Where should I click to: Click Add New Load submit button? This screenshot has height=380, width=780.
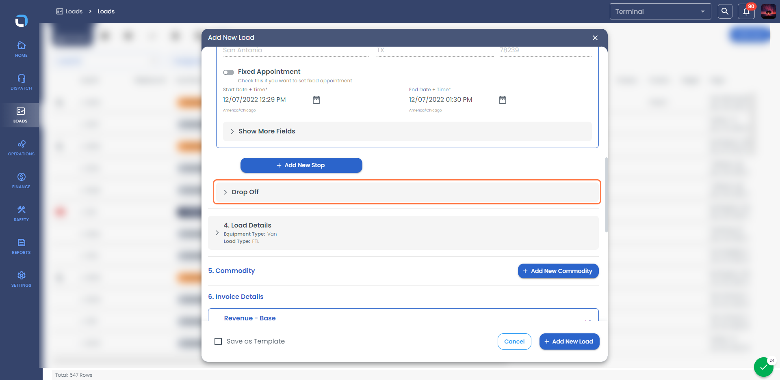click(569, 341)
